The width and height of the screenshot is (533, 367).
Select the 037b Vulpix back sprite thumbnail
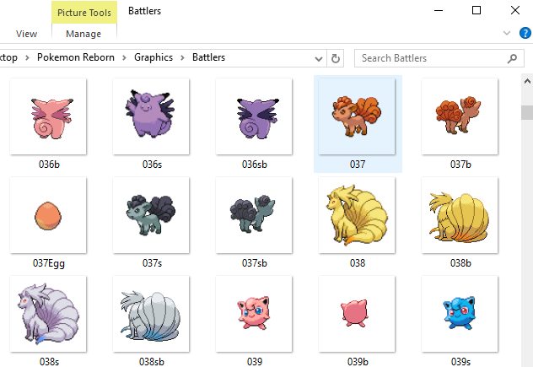coord(460,116)
